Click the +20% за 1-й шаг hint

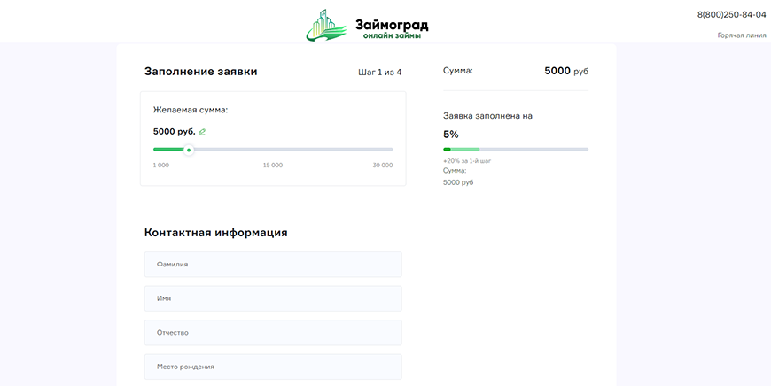click(467, 161)
